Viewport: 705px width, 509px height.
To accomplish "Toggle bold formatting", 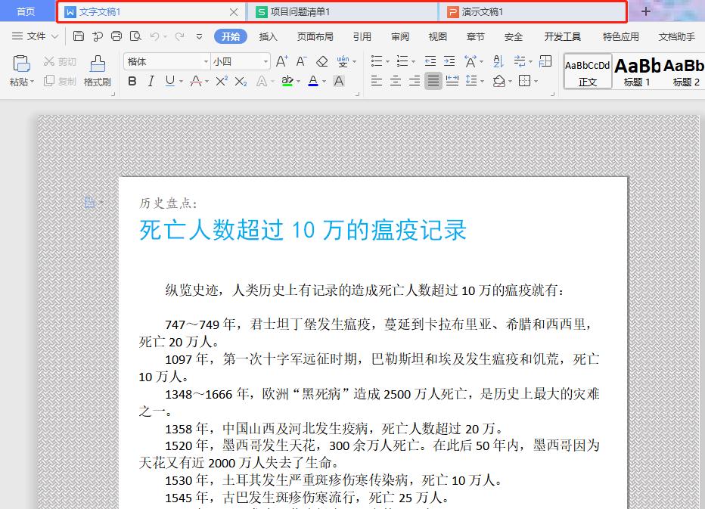I will (132, 80).
